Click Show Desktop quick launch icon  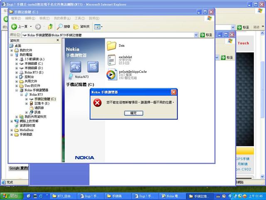tap(29, 196)
